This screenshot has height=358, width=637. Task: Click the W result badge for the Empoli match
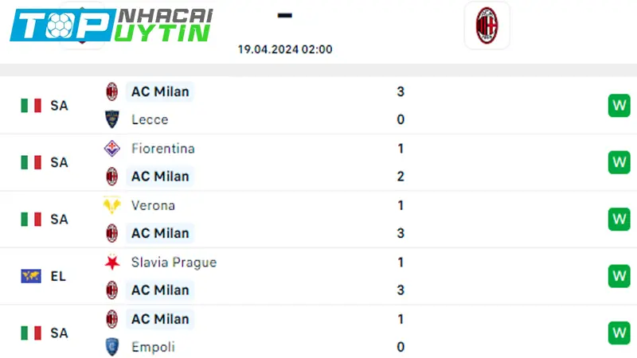619,333
